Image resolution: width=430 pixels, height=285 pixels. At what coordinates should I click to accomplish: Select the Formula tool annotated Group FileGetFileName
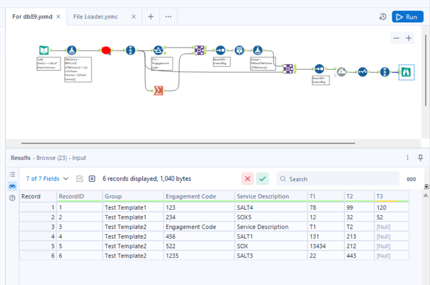[x=257, y=50]
